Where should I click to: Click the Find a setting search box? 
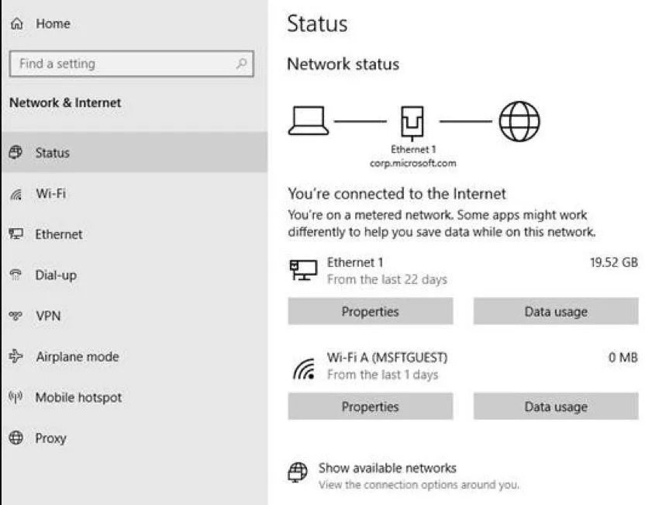click(130, 64)
